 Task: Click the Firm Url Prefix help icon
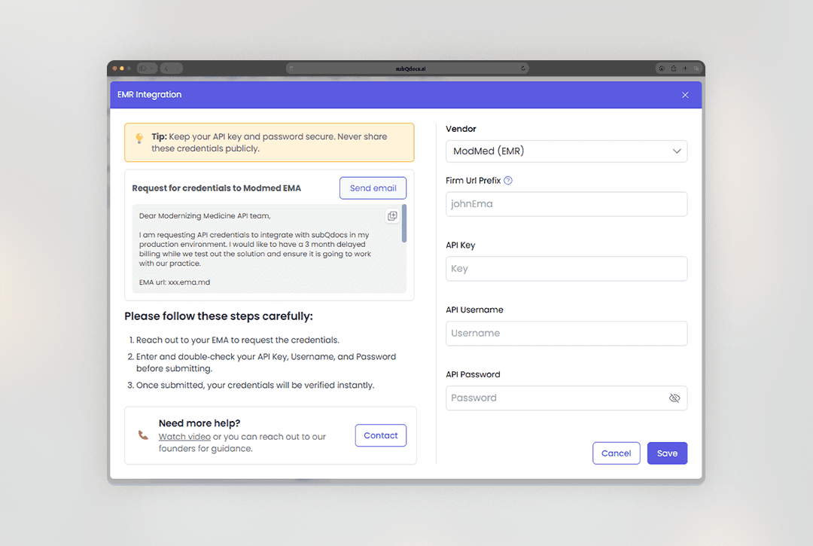coord(508,181)
